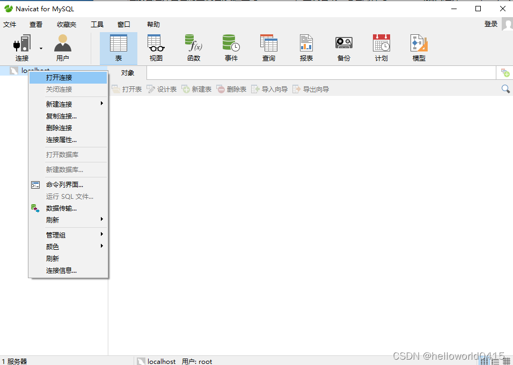Click the 连接 connection toolbar icon
The height and width of the screenshot is (365, 513).
click(22, 48)
